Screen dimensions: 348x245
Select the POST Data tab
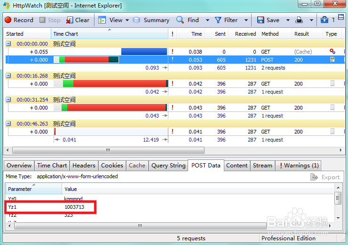pos(206,166)
